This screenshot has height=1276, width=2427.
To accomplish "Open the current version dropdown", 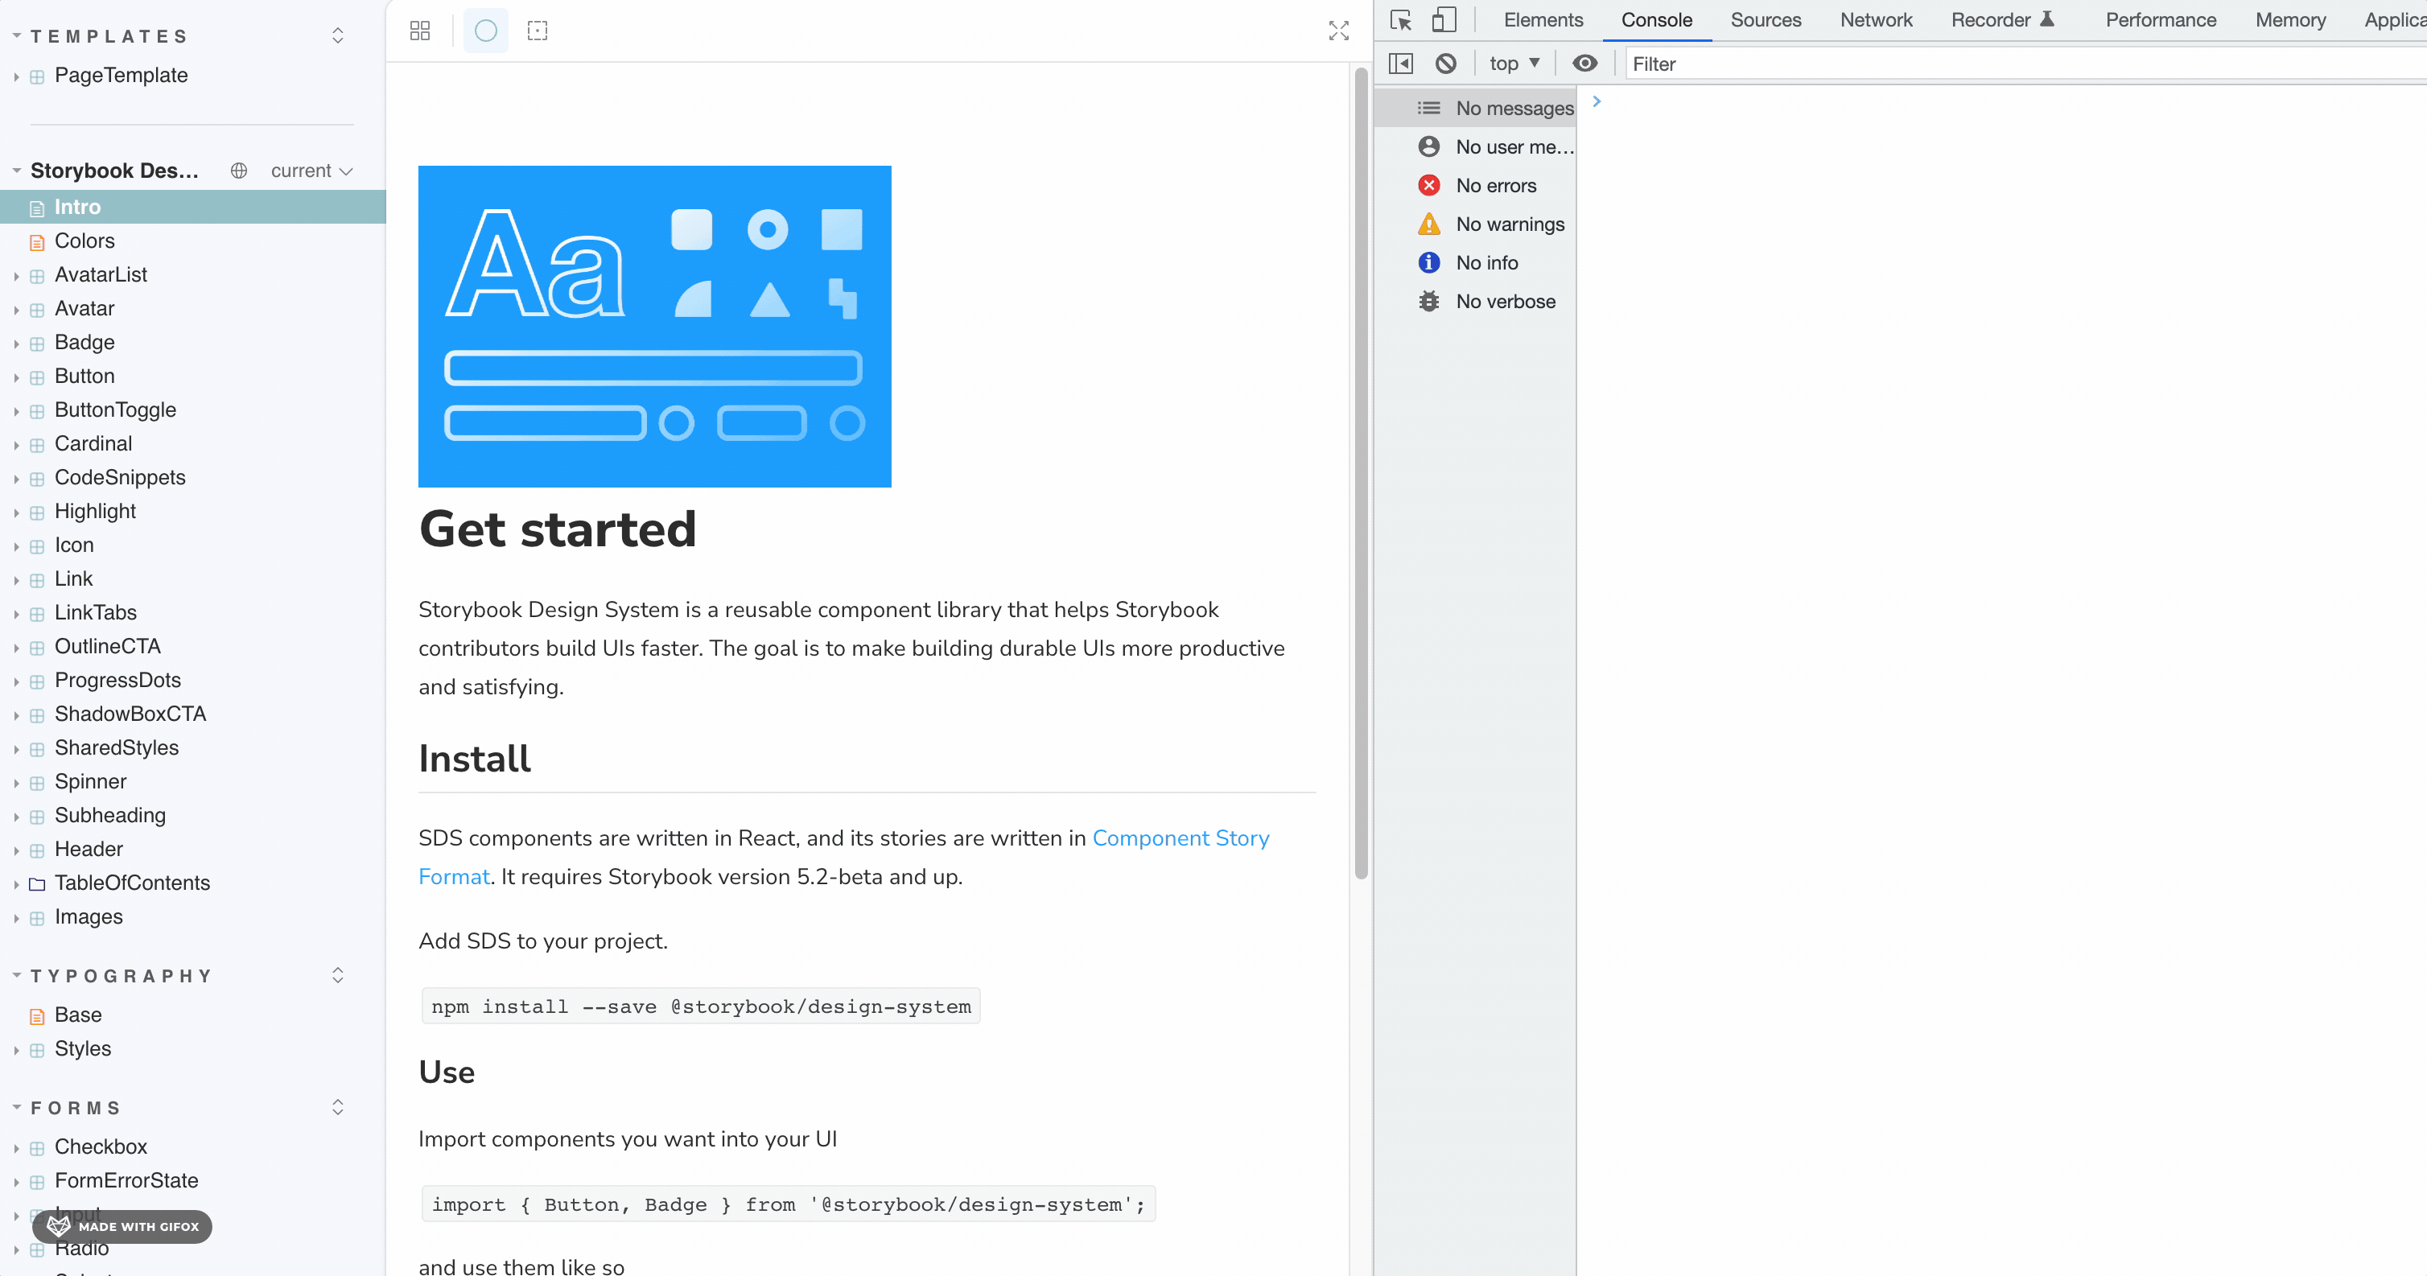I will click(x=309, y=171).
